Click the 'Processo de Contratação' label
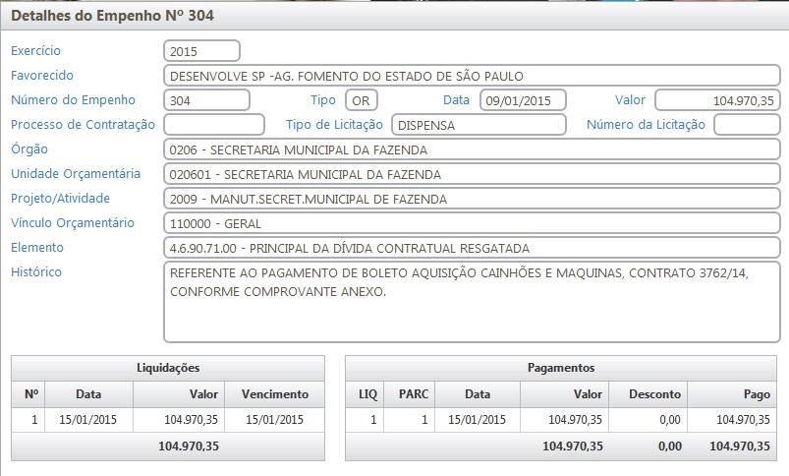Screen dimensions: 789x476 click(x=83, y=125)
